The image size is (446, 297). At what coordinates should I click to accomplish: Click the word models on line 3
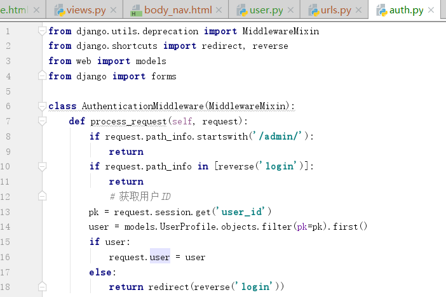pos(151,61)
